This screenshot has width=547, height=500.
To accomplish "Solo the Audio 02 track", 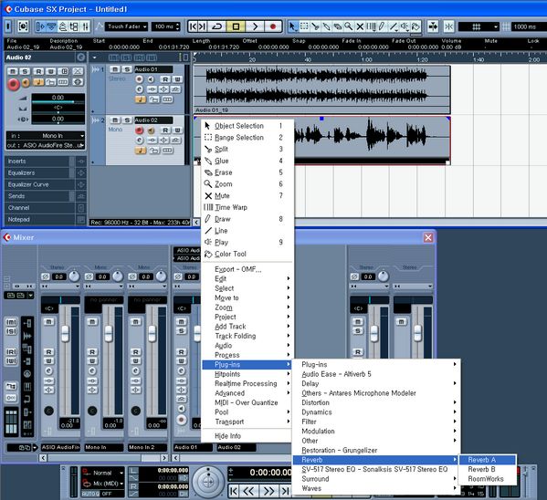I will coord(127,120).
